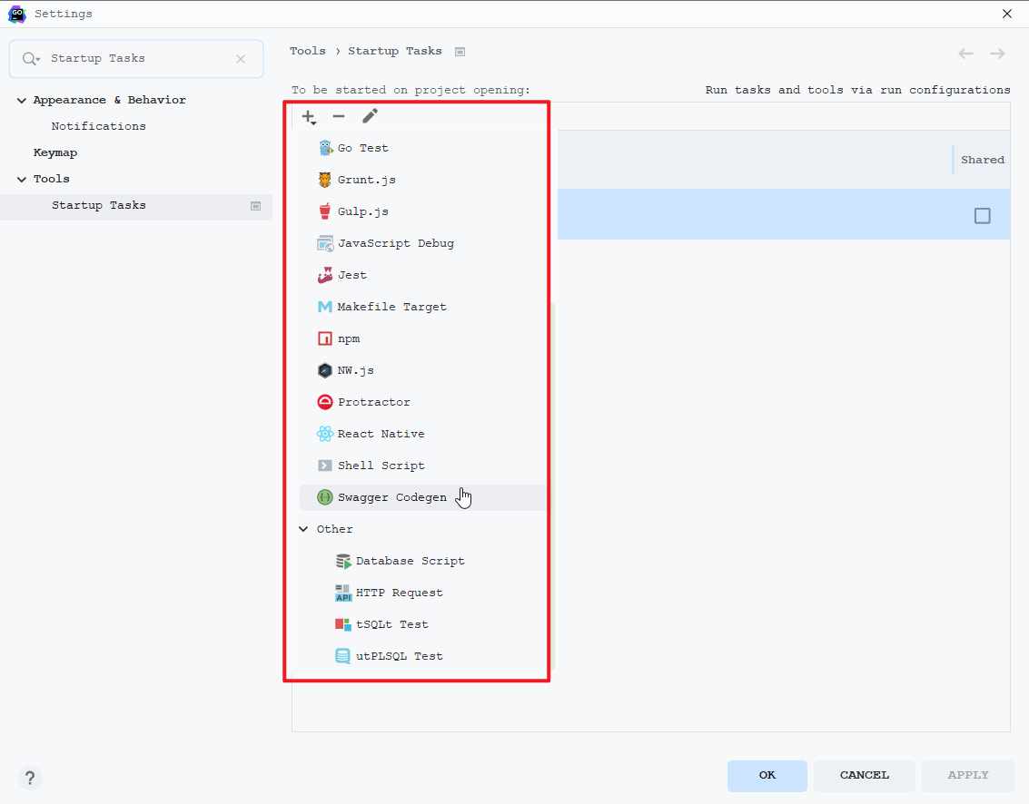This screenshot has width=1029, height=804.
Task: Choose utPLSQL Test entry
Action: click(x=422, y=656)
